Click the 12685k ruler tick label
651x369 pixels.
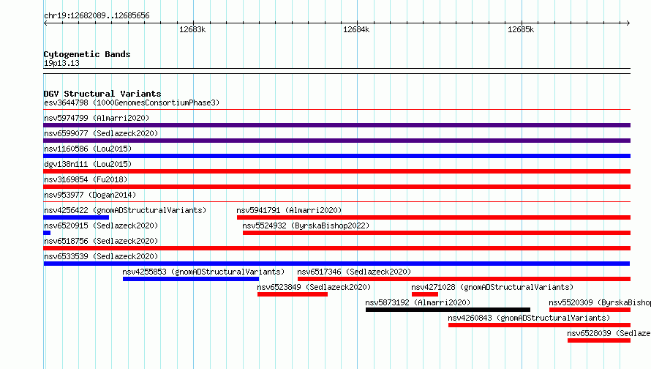point(521,29)
